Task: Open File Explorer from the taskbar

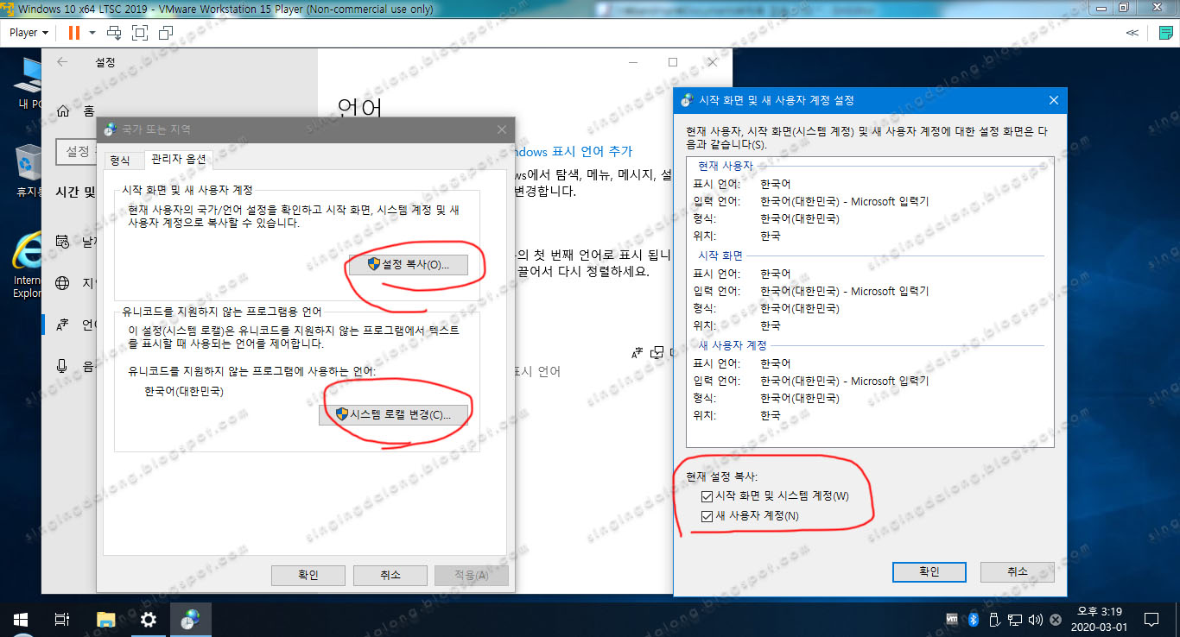Action: pyautogui.click(x=105, y=619)
